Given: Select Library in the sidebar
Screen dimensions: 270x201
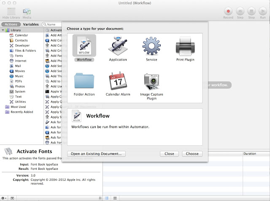Looking at the screenshot, I should pyautogui.click(x=22, y=30).
